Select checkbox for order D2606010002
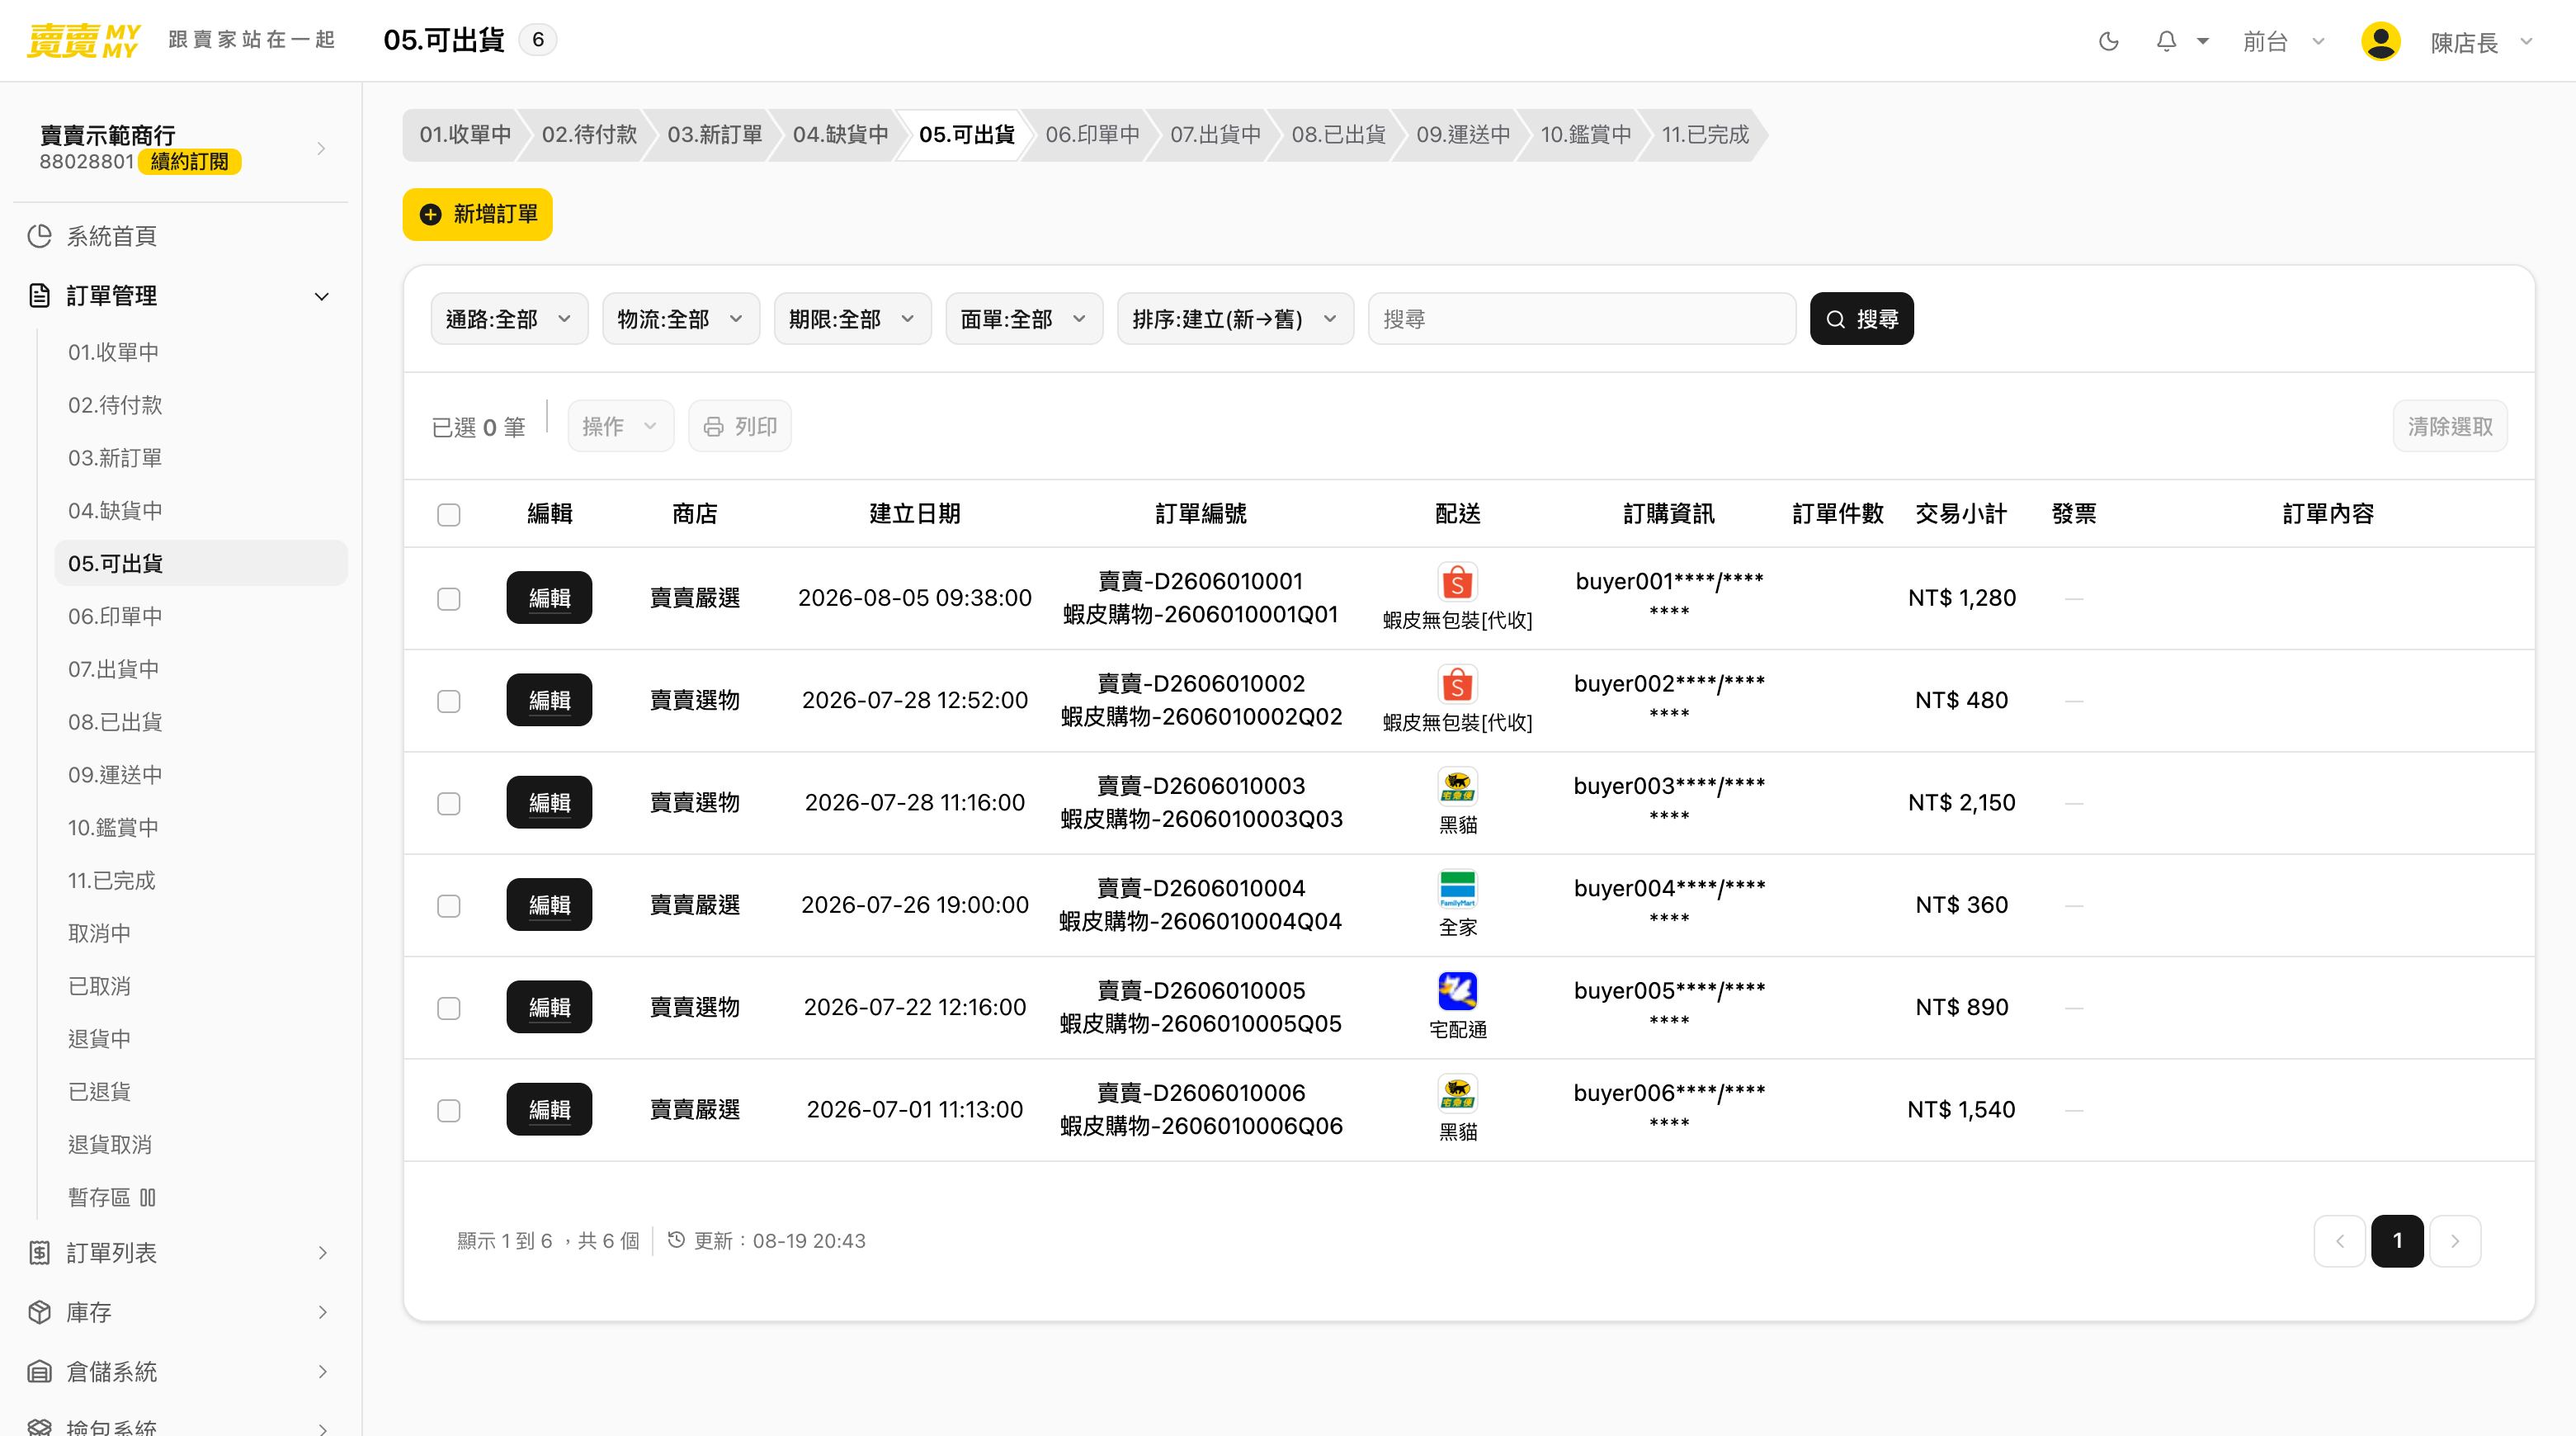2576x1436 pixels. (x=449, y=701)
